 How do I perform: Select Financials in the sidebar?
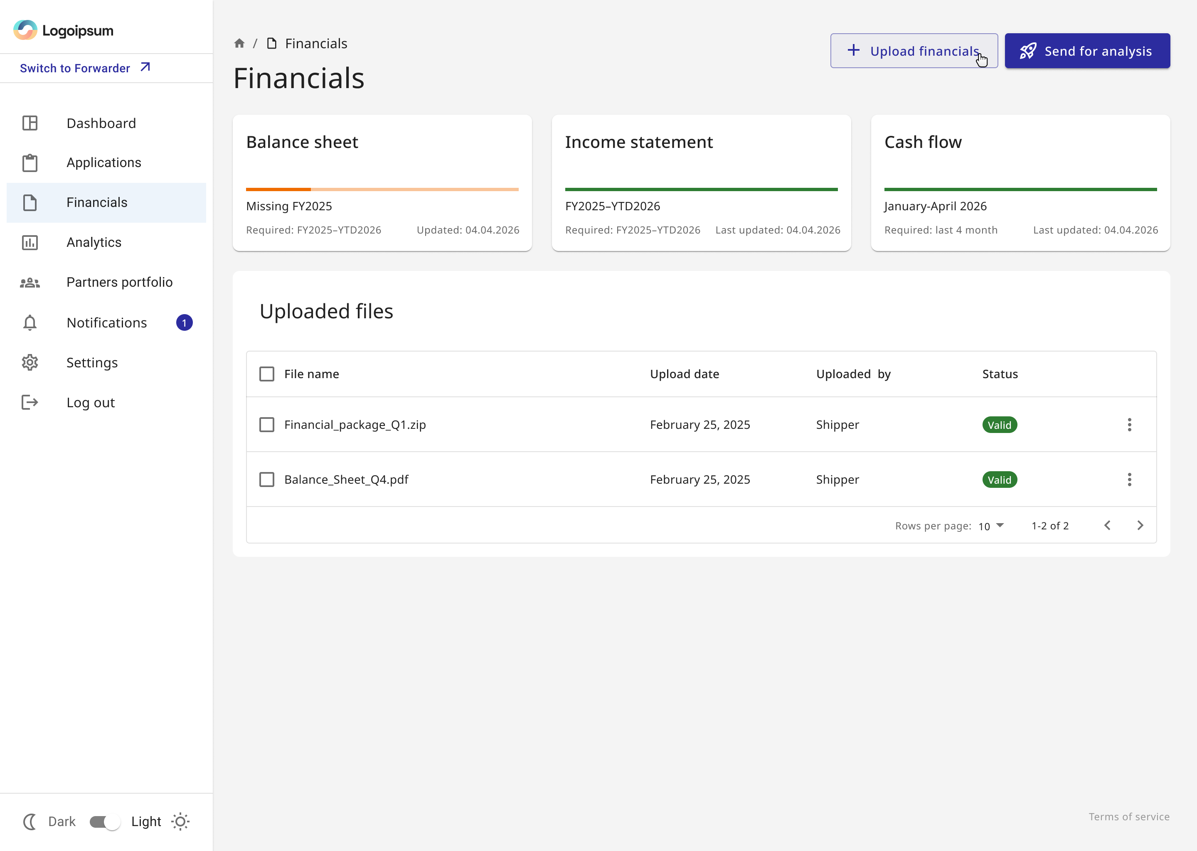(x=106, y=202)
